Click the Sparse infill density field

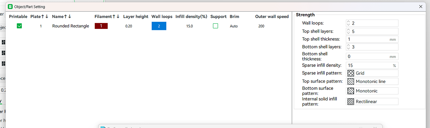(x=372, y=66)
